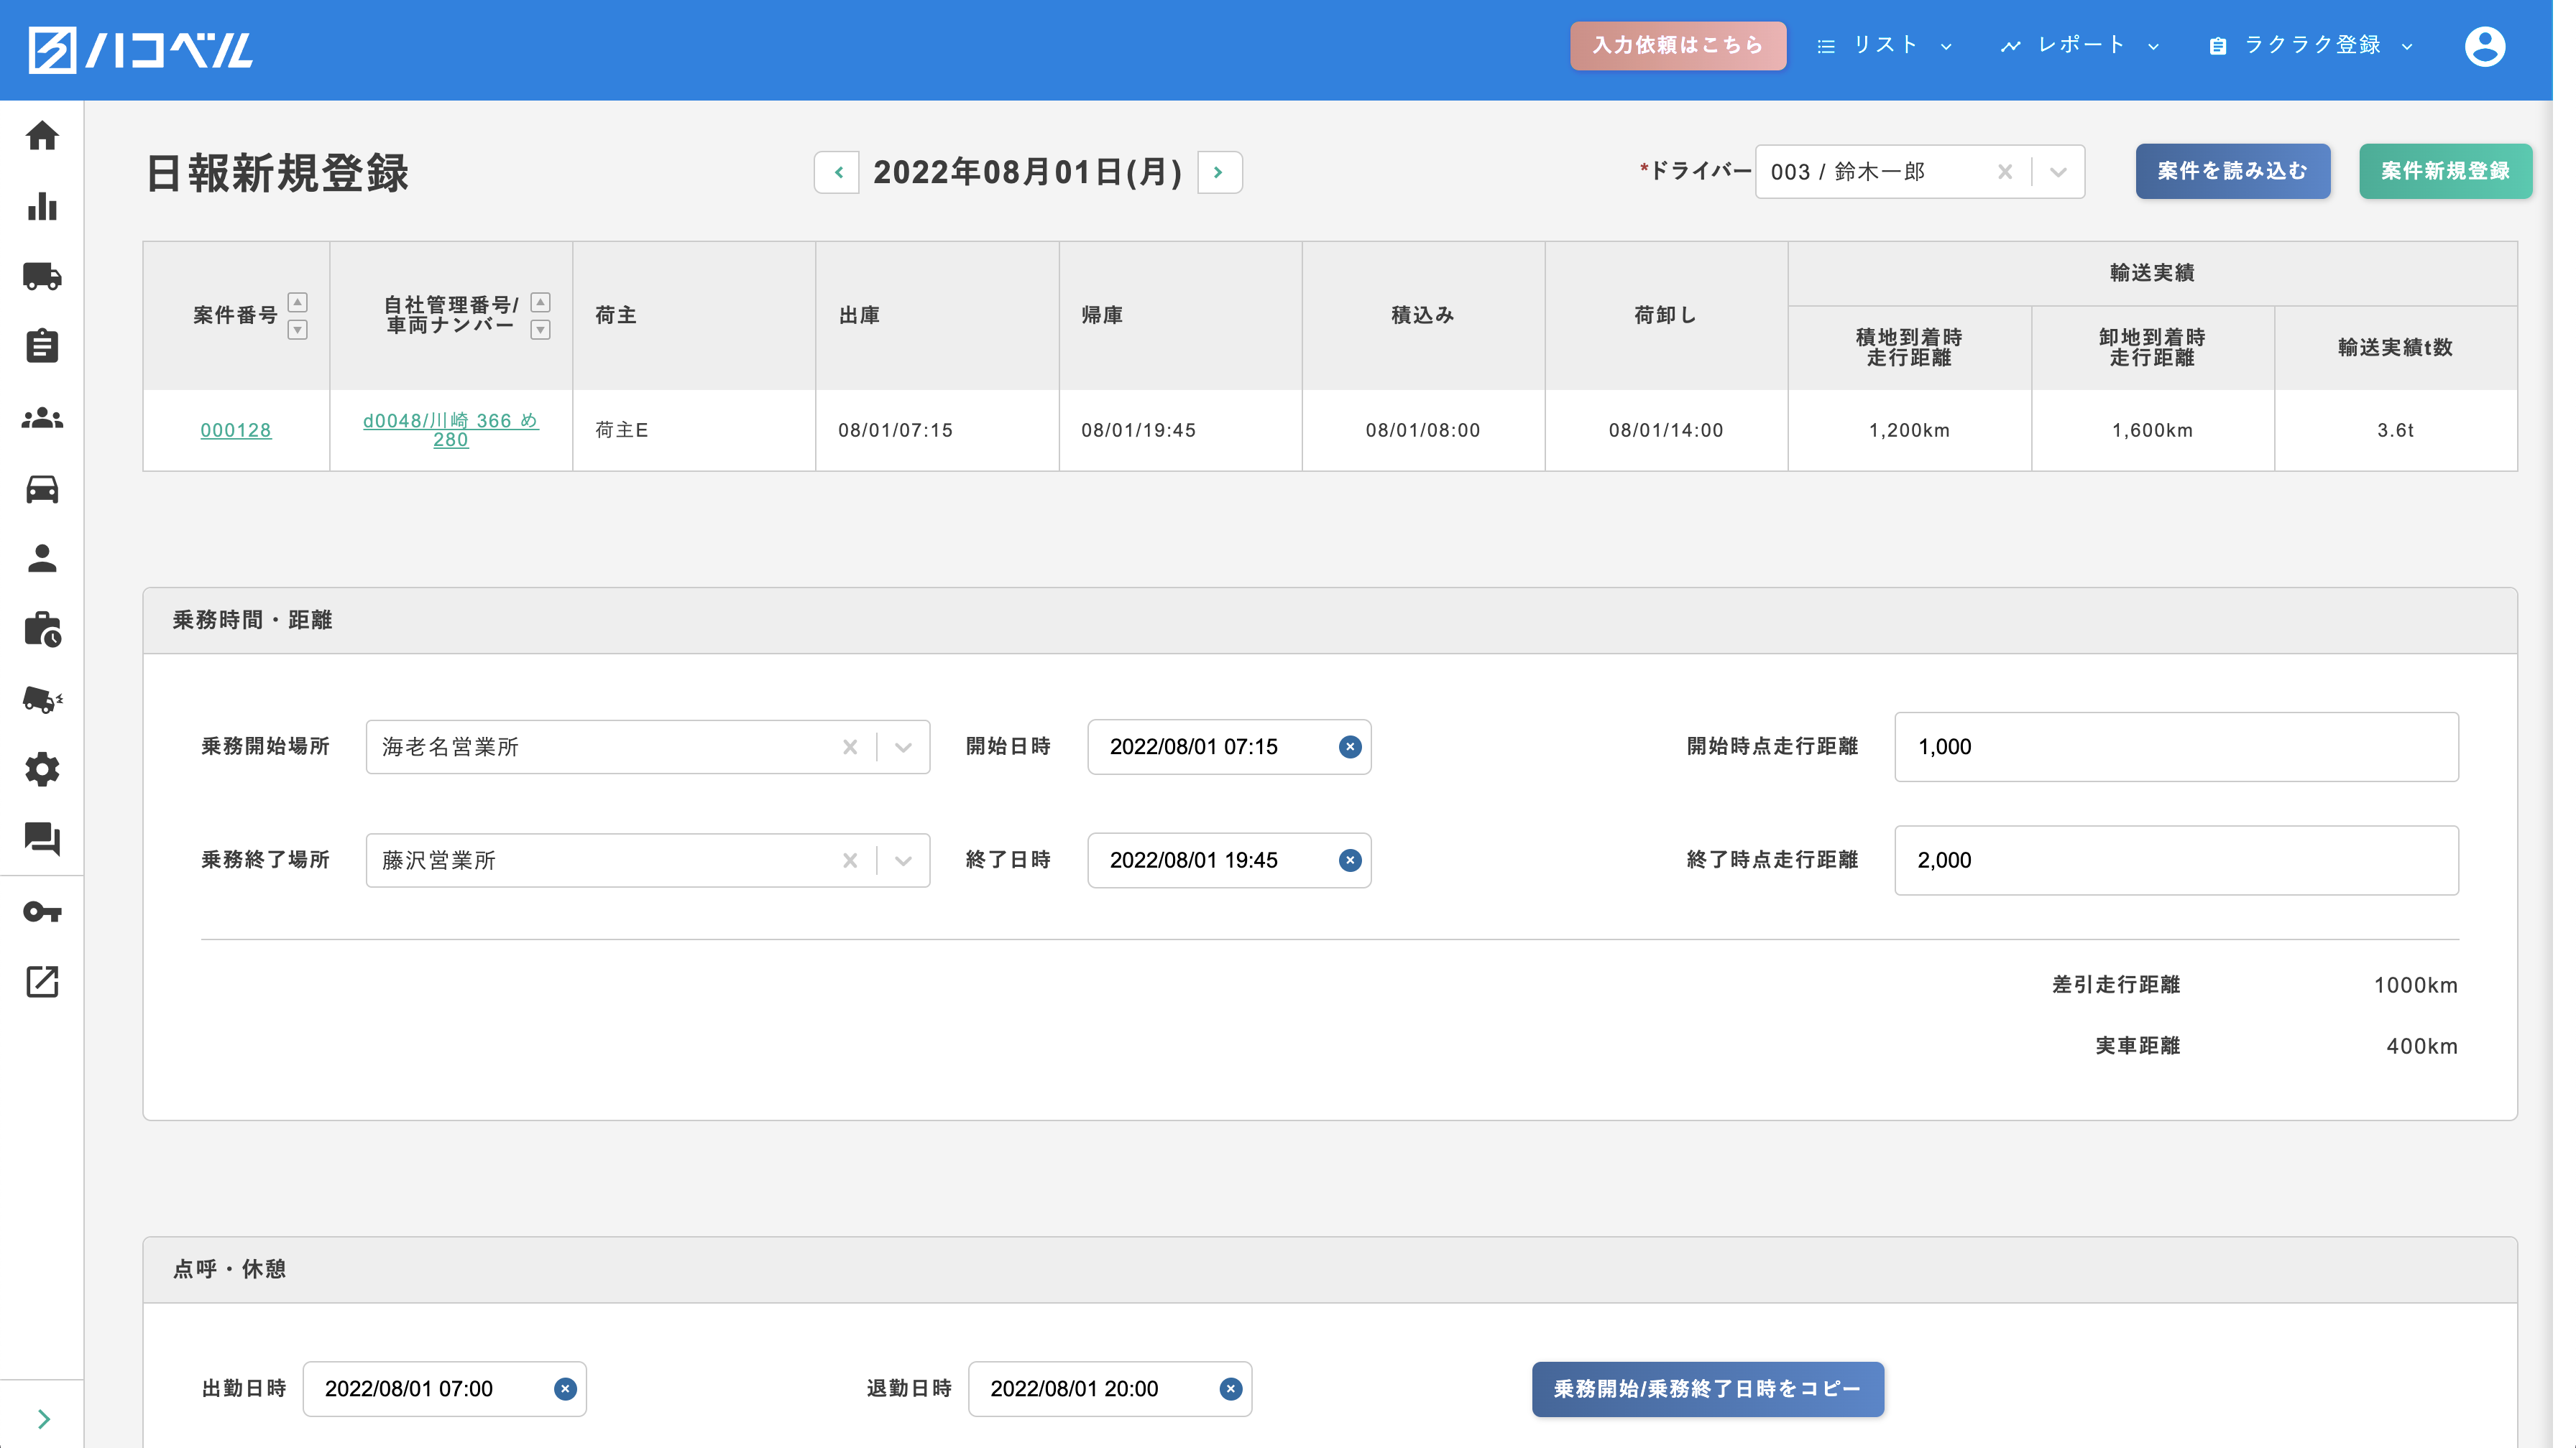Viewport: 2576px width, 1448px height.
Task: Open settings gear in sidebar
Action: tap(42, 769)
